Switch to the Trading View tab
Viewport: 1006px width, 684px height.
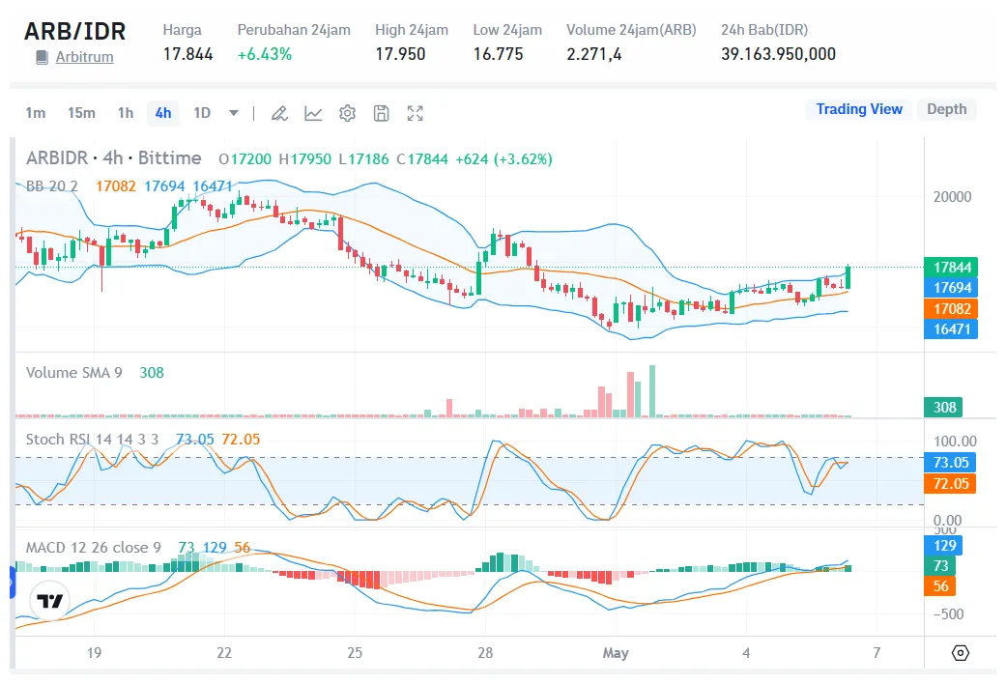point(858,109)
